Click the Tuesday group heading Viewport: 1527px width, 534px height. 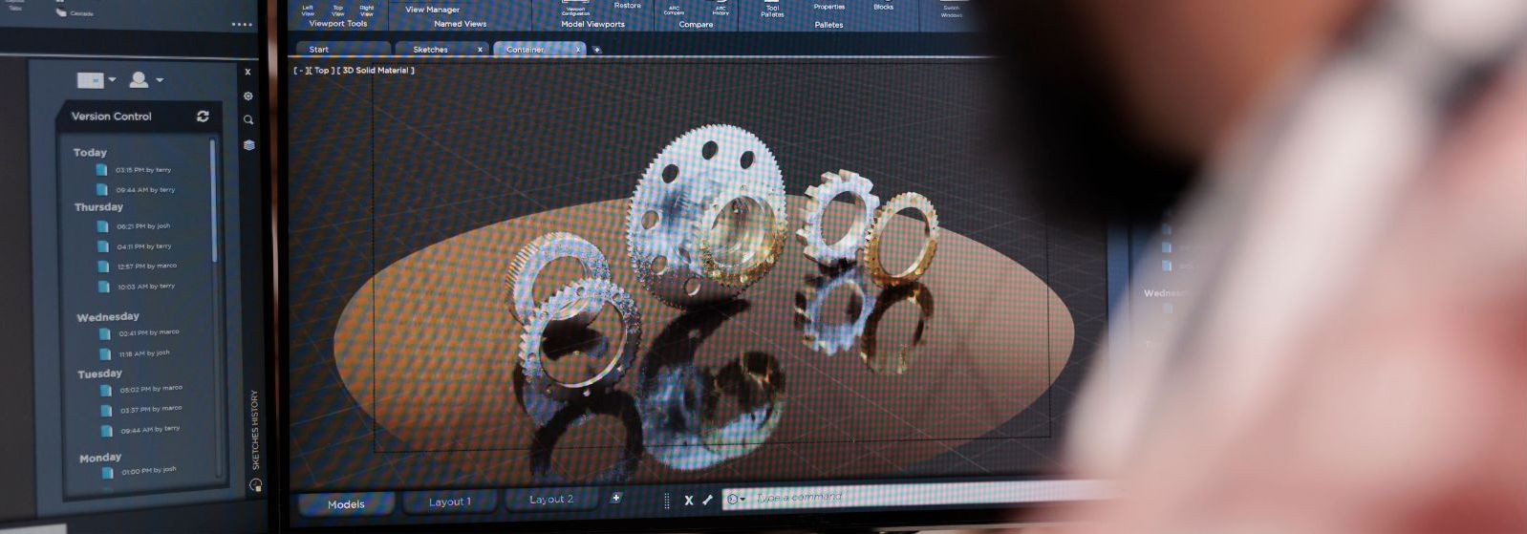click(x=99, y=374)
